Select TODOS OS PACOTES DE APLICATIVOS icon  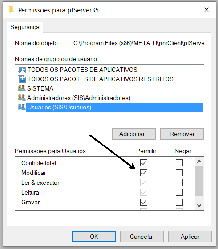point(22,70)
